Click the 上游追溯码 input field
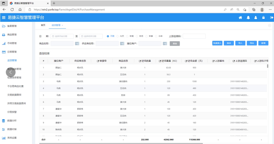 [x=194, y=36]
